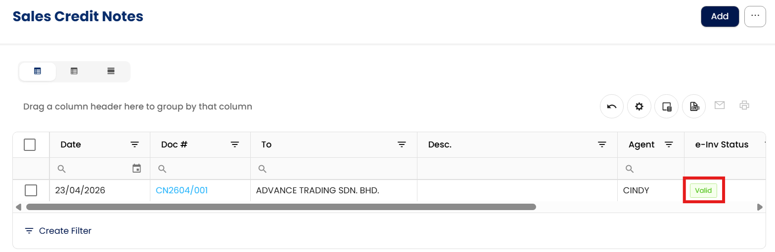
Task: Open the calendar picker in Date filter
Action: click(x=137, y=169)
